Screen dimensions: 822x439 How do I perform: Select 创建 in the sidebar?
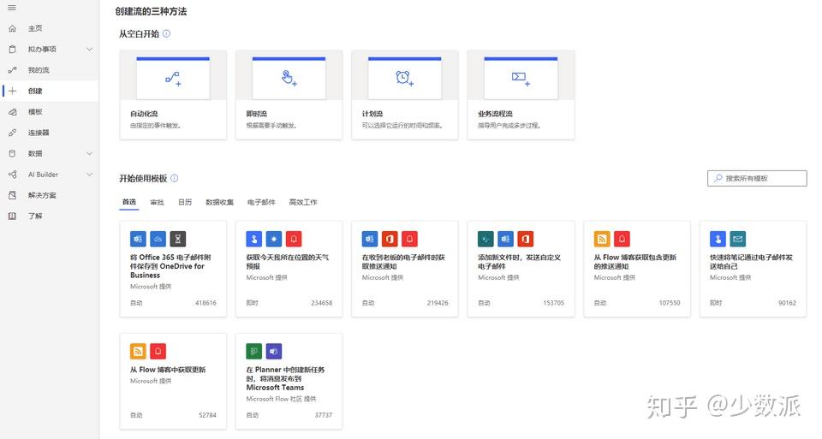50,91
